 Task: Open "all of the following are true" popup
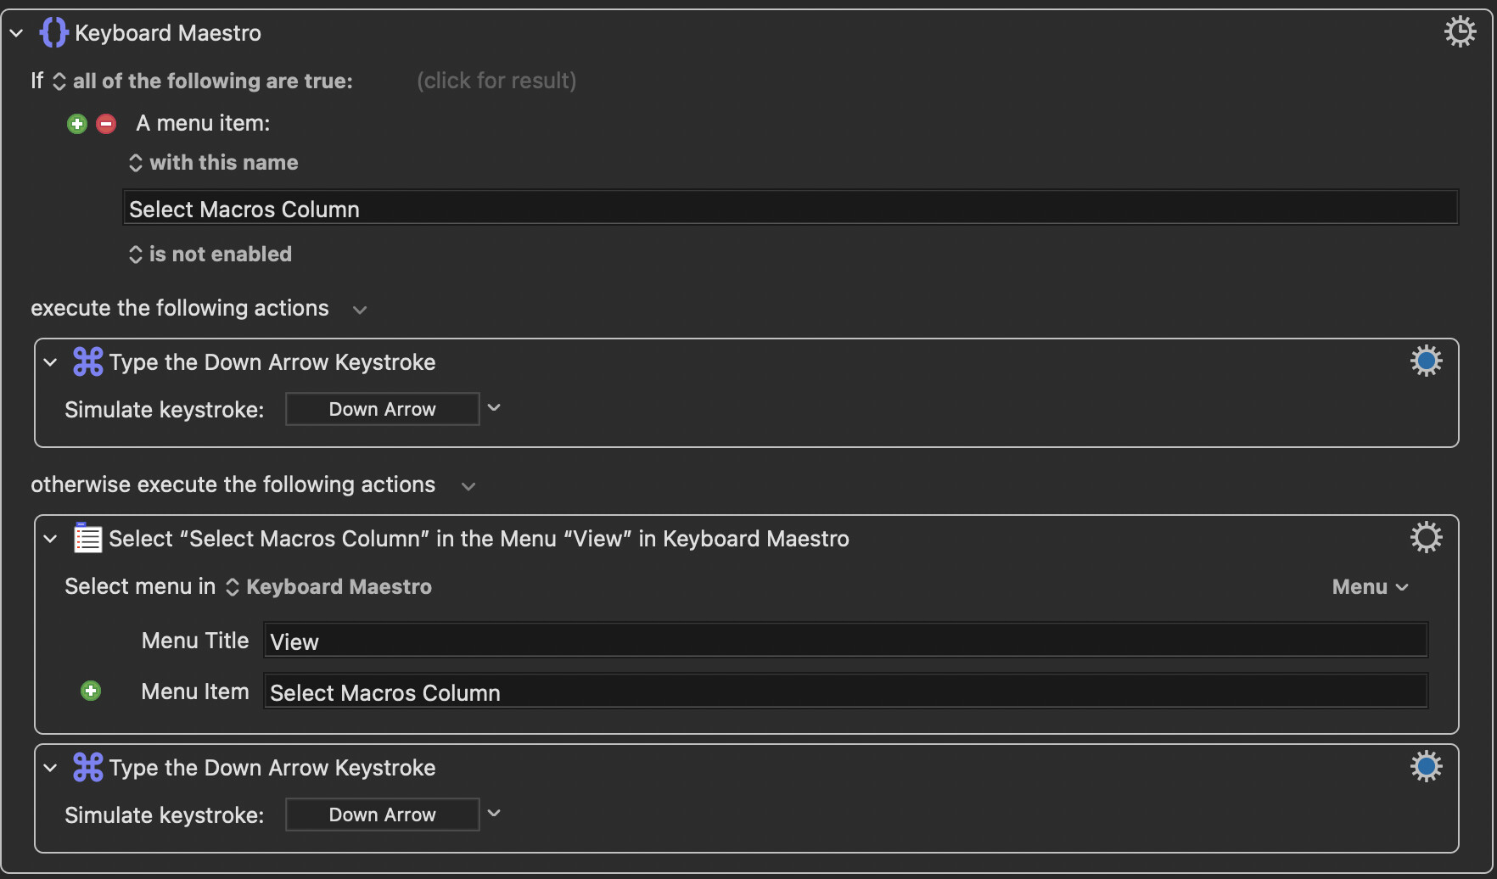(204, 81)
